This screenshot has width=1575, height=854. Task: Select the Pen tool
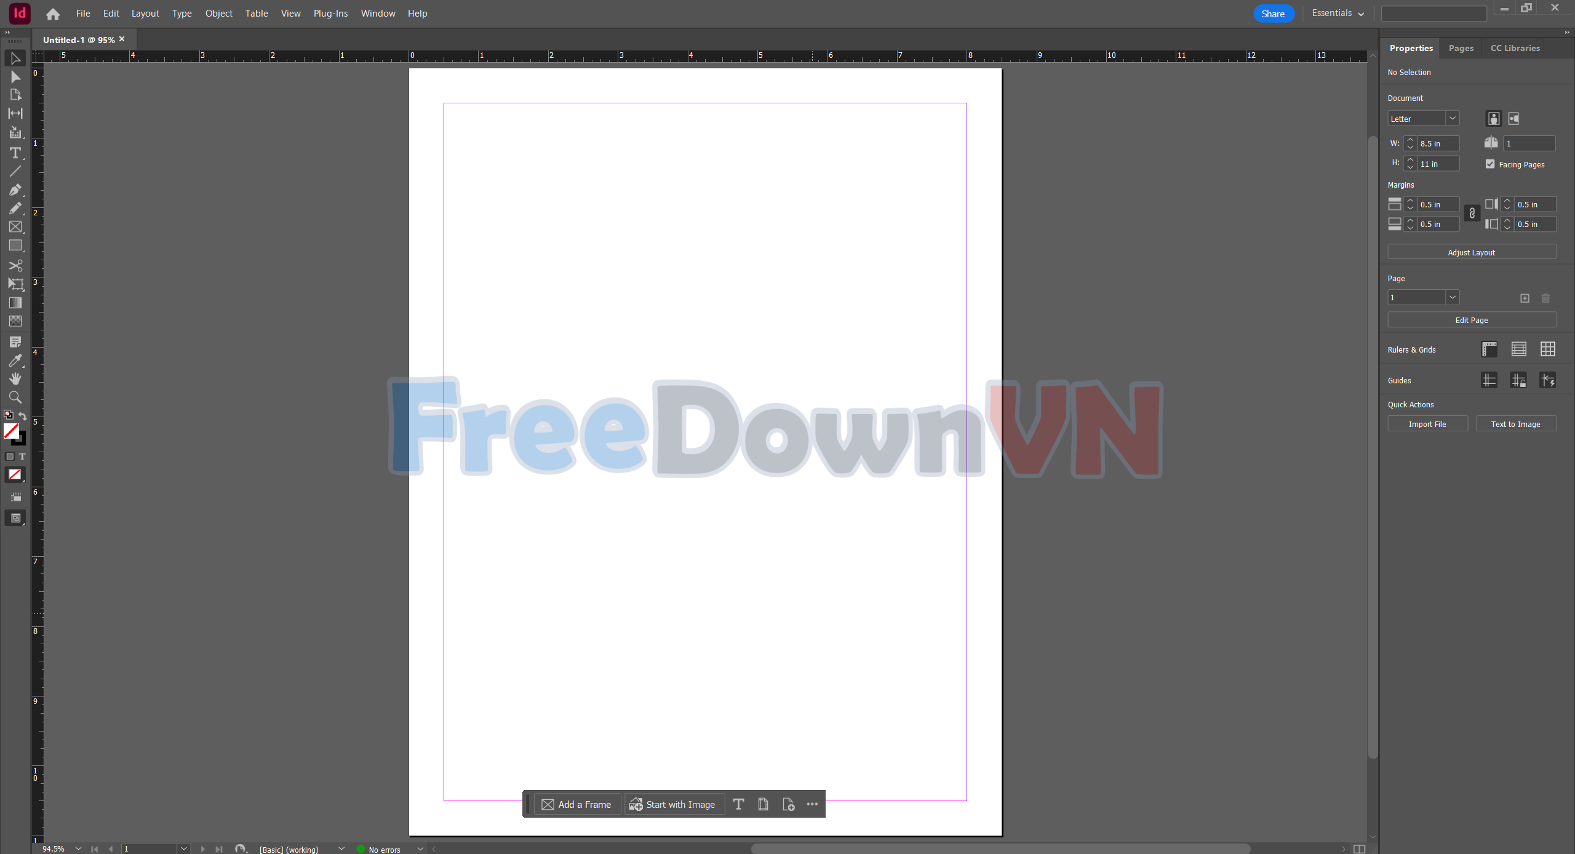[15, 190]
